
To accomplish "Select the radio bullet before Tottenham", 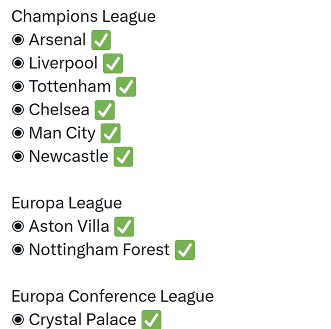I will 18,87.
